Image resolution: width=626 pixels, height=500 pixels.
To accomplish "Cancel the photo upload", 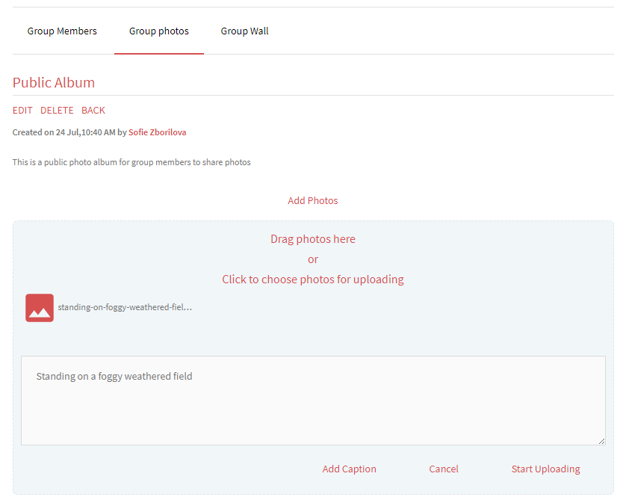I will (x=443, y=469).
